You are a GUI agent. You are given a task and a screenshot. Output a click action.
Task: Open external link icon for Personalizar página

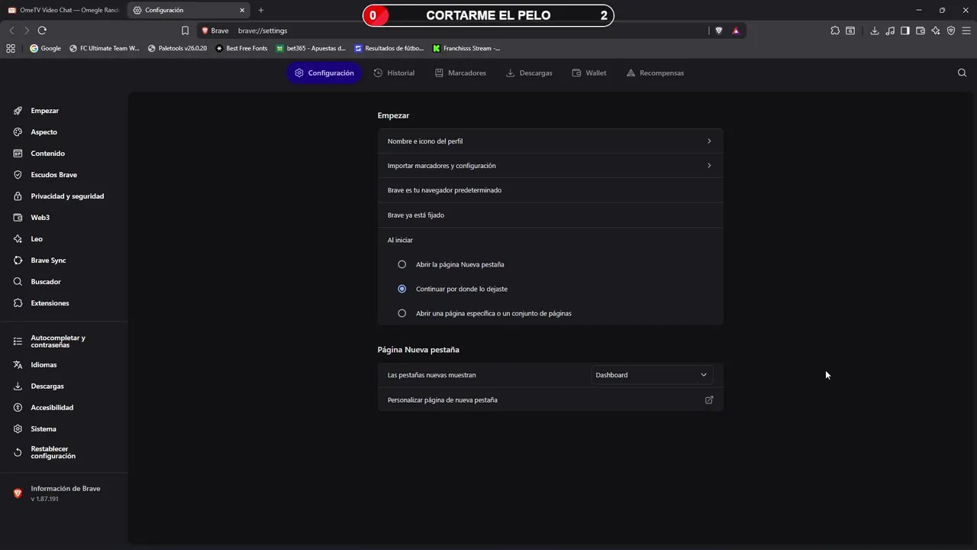[x=709, y=400]
